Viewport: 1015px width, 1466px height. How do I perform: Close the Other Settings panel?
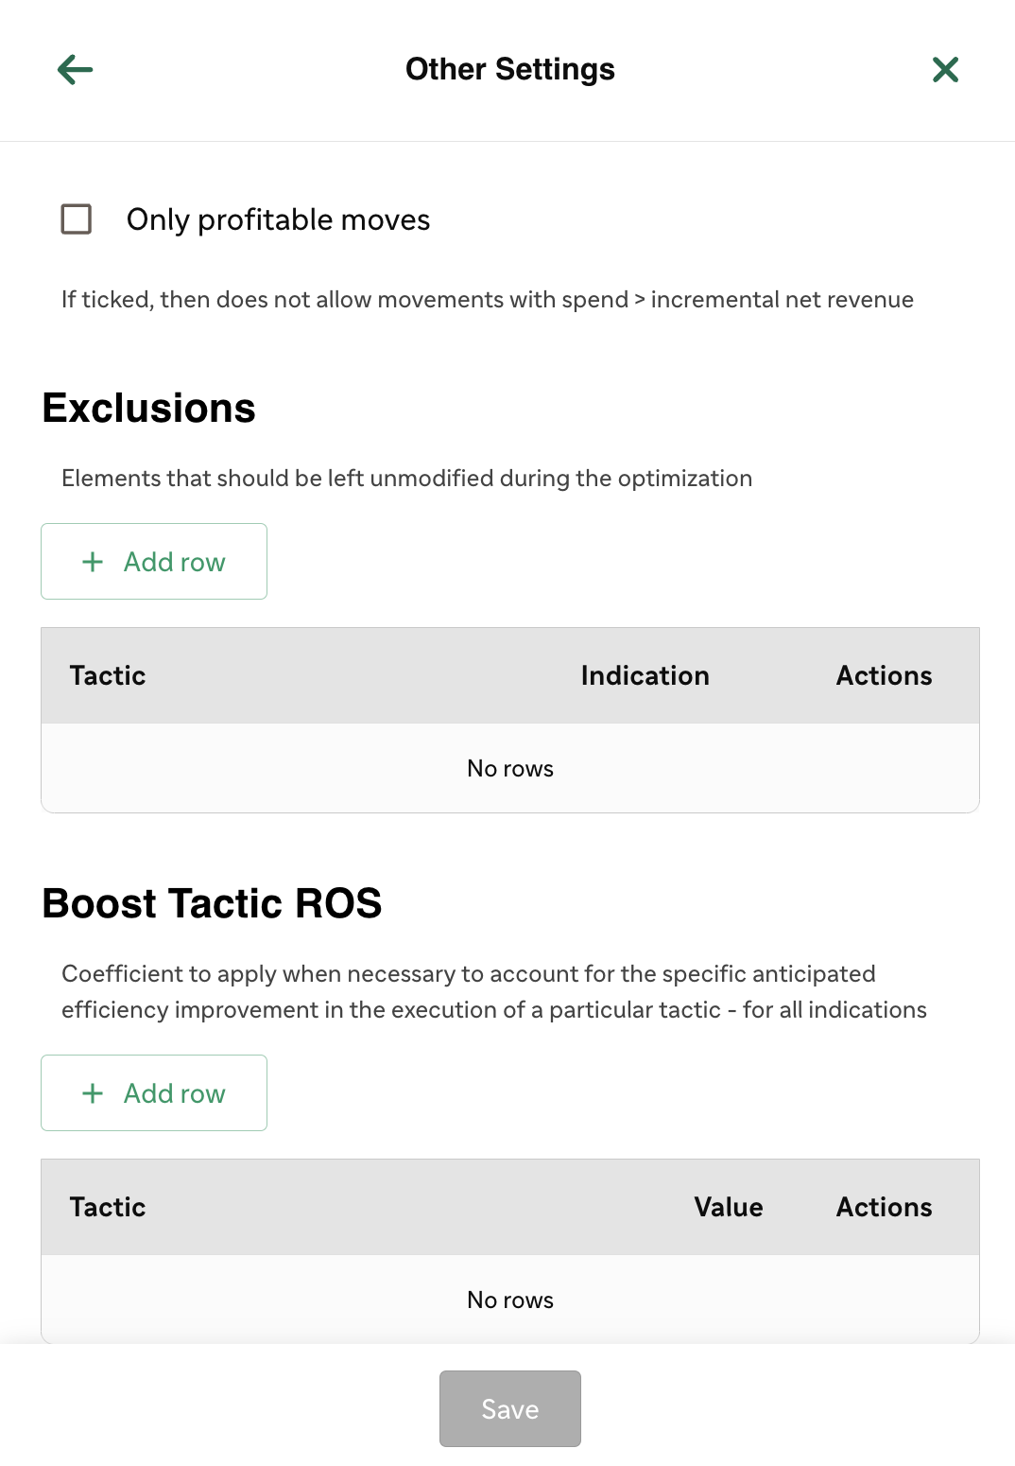click(x=945, y=69)
